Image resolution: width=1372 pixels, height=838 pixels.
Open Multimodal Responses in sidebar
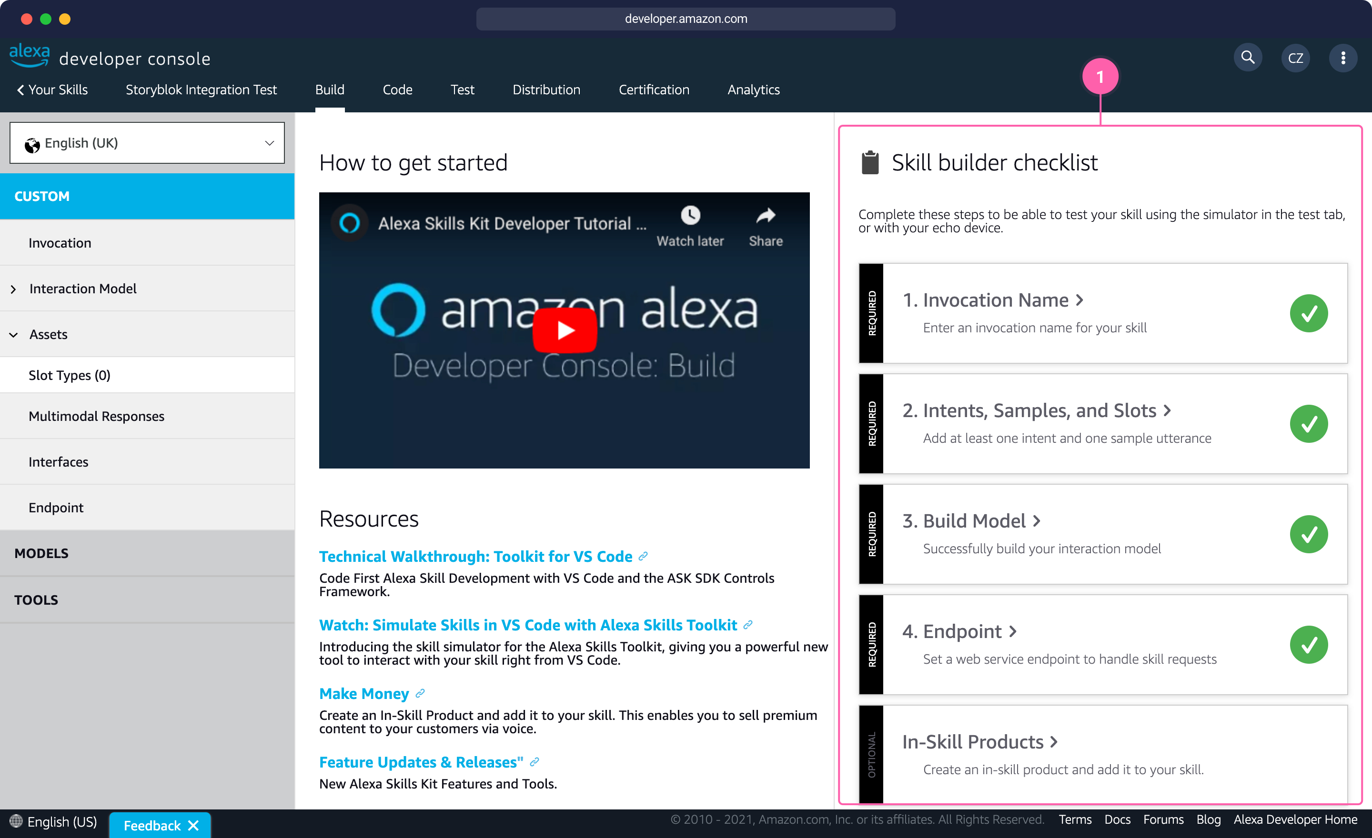[x=147, y=416]
